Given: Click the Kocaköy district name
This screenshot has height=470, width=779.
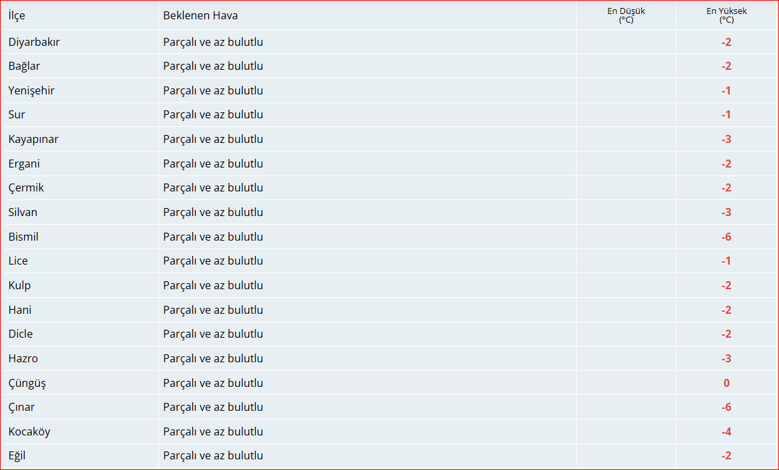Looking at the screenshot, I should point(29,432).
